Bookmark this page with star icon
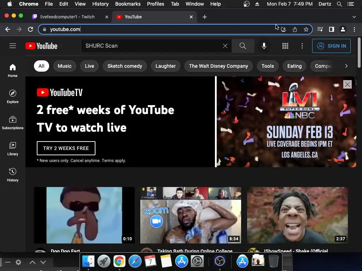Image resolution: width=362 pixels, height=271 pixels. (x=306, y=29)
